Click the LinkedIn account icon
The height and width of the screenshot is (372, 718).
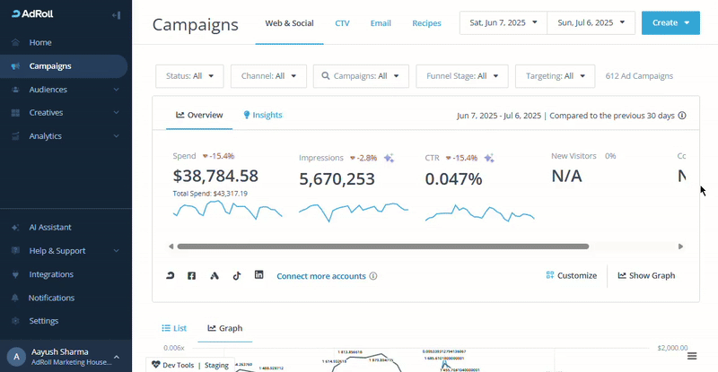click(x=259, y=275)
